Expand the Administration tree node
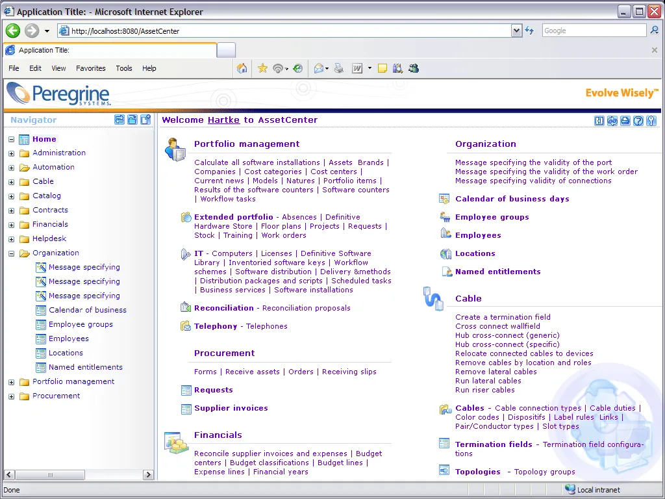The width and height of the screenshot is (665, 499). (12, 153)
